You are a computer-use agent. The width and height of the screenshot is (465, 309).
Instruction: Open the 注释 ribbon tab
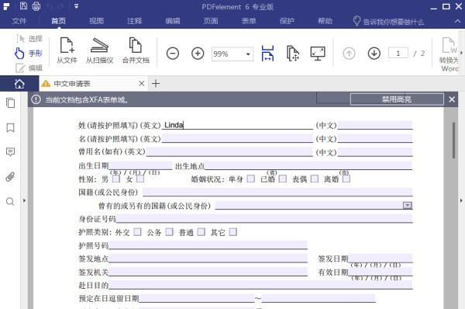pyautogui.click(x=134, y=21)
